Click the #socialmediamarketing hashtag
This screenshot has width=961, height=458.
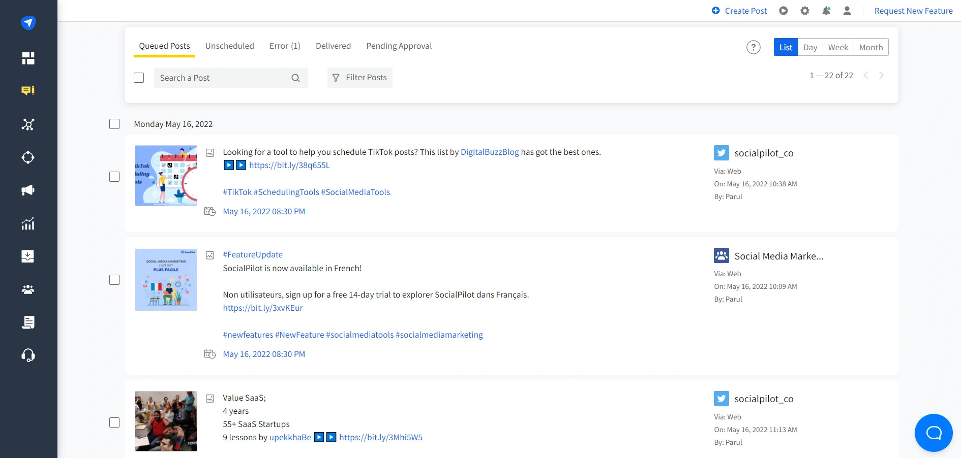(439, 335)
